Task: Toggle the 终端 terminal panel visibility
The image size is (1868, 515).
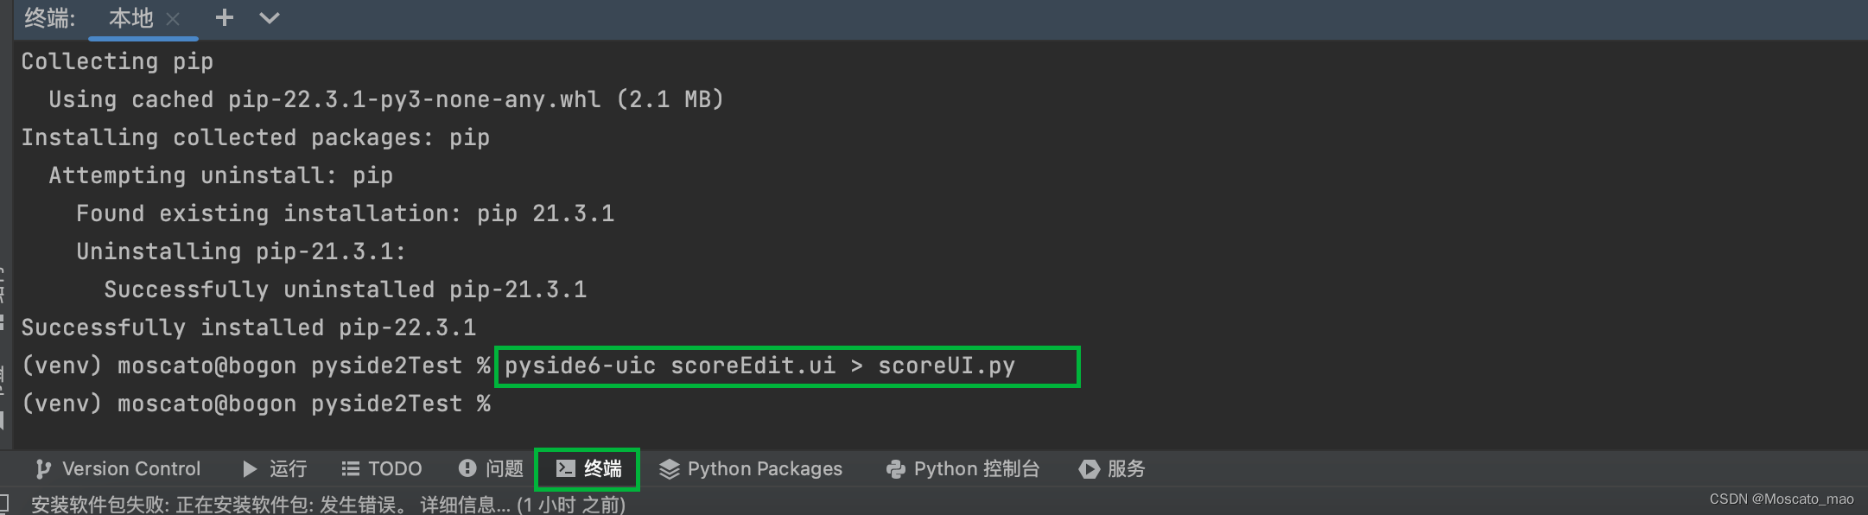Action: point(587,468)
